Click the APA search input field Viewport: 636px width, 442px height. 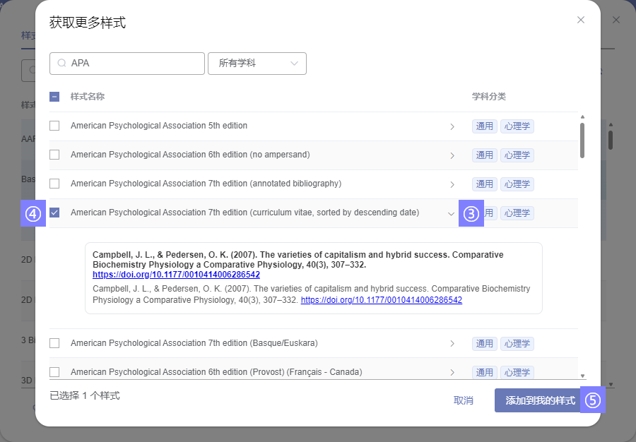click(x=134, y=64)
